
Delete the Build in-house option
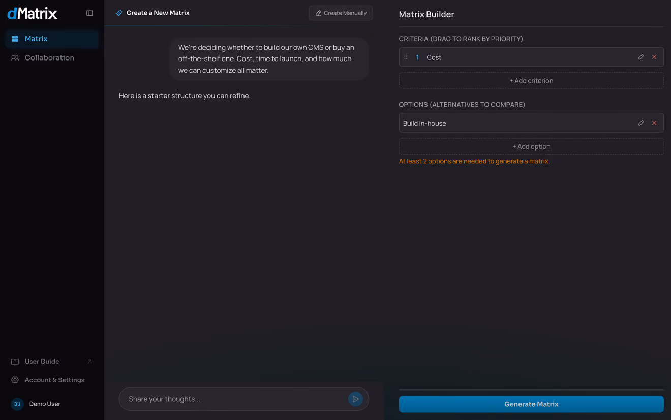[x=654, y=123]
